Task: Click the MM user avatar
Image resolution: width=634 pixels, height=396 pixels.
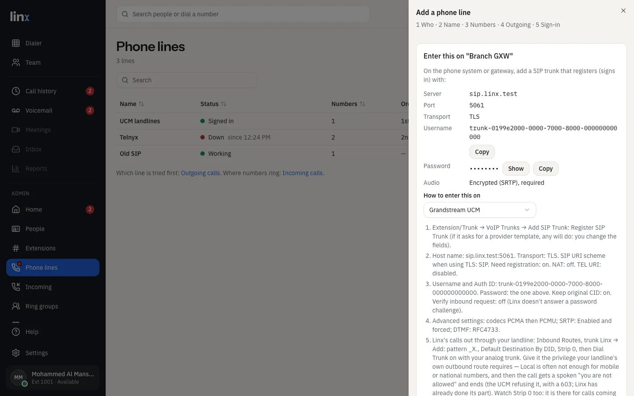Action: point(18,378)
